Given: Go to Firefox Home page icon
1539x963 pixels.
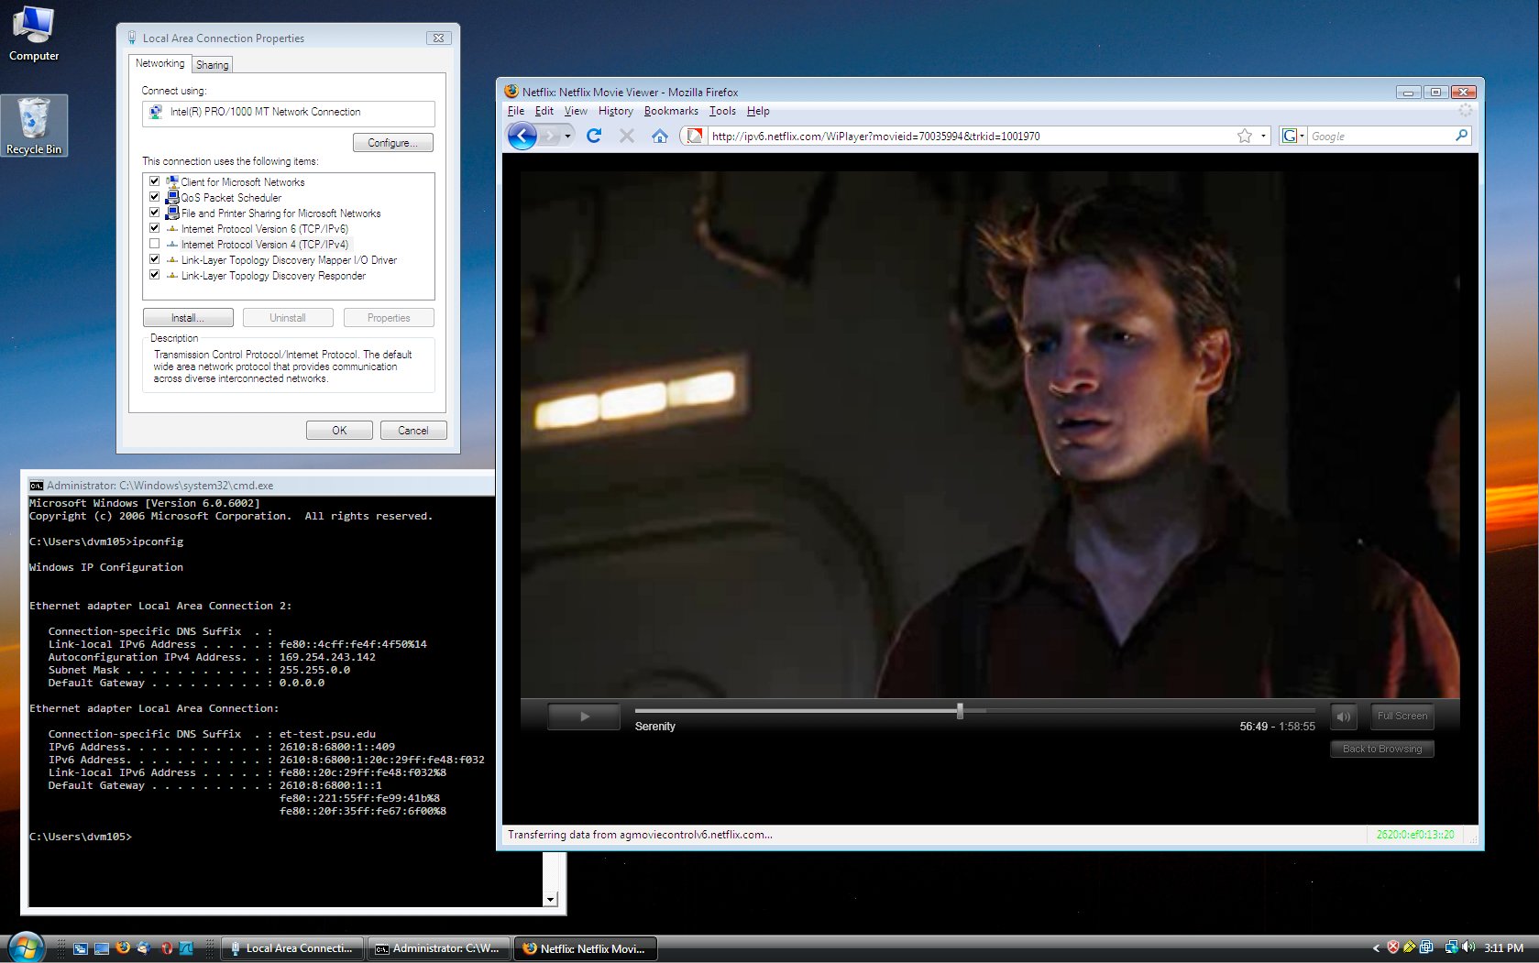Looking at the screenshot, I should coord(660,136).
